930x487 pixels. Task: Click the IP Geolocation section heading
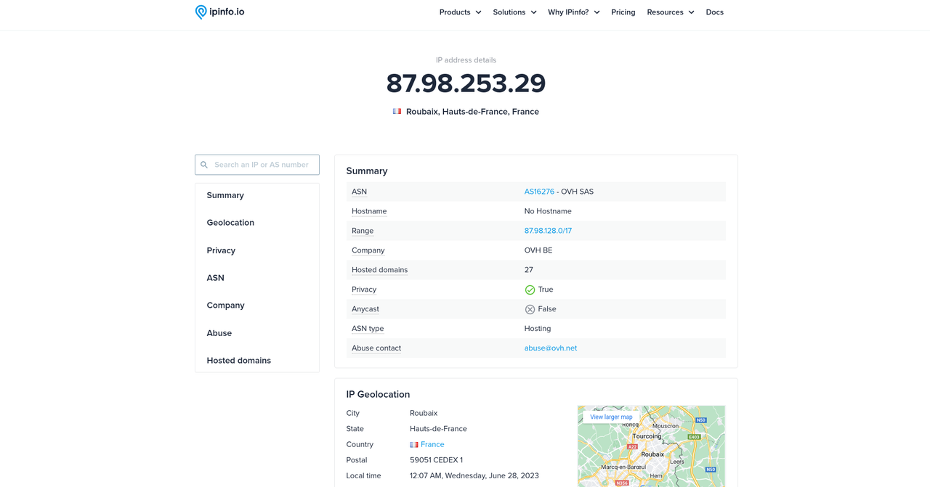click(x=378, y=395)
